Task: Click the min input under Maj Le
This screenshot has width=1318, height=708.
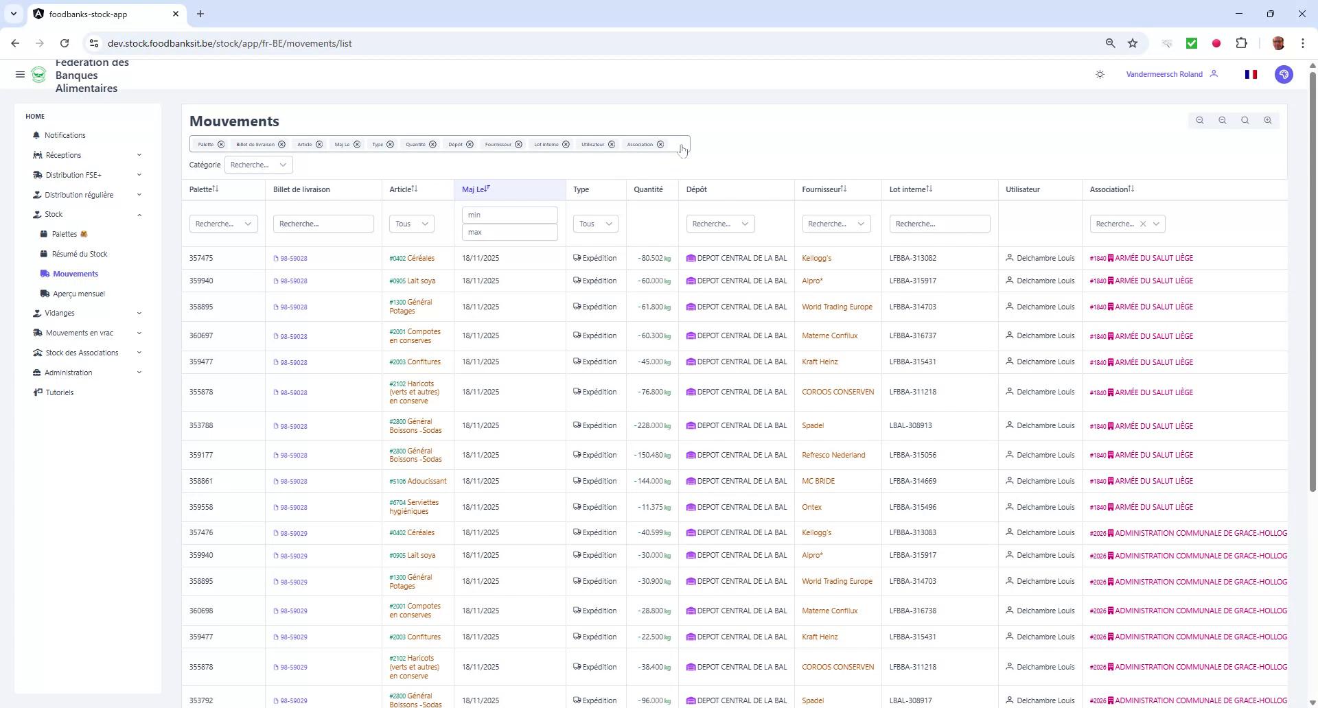Action: [x=509, y=215]
